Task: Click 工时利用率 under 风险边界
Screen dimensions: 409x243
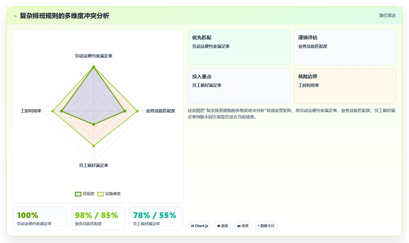Action: (x=309, y=85)
